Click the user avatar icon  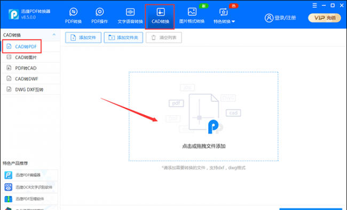click(269, 18)
